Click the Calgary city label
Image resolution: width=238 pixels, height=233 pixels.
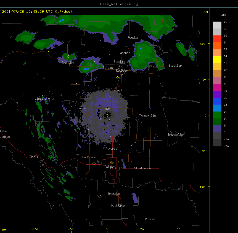[110, 167]
